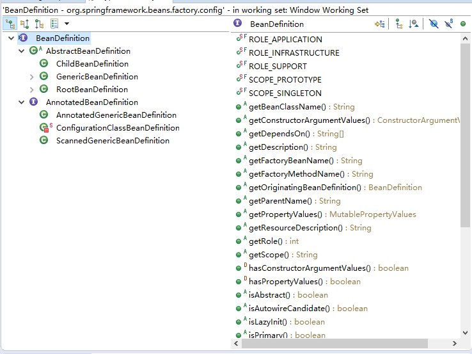Viewport: 472px width, 354px height.
Task: Select hasConstructorArgumentValues() method
Action: tap(328, 268)
